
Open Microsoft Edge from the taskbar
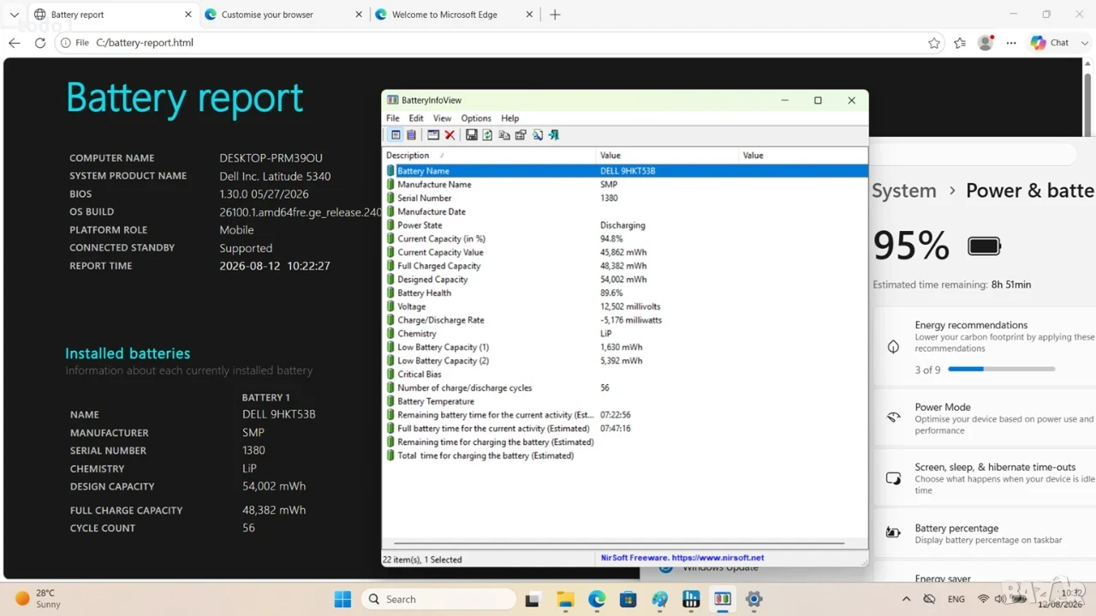pyautogui.click(x=597, y=599)
